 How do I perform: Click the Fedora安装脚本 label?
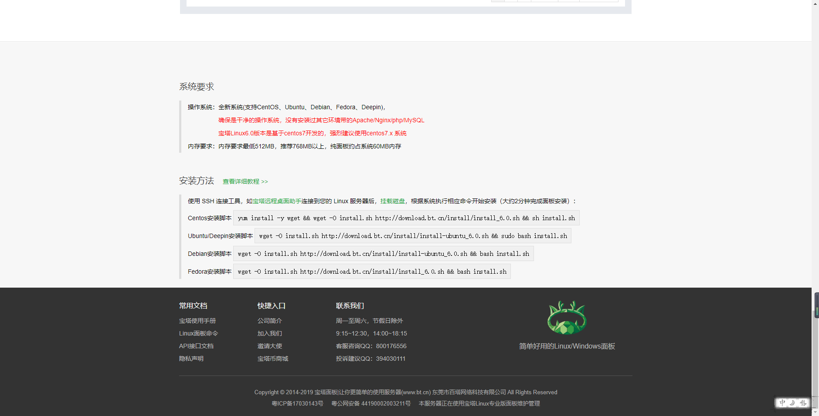coord(210,272)
